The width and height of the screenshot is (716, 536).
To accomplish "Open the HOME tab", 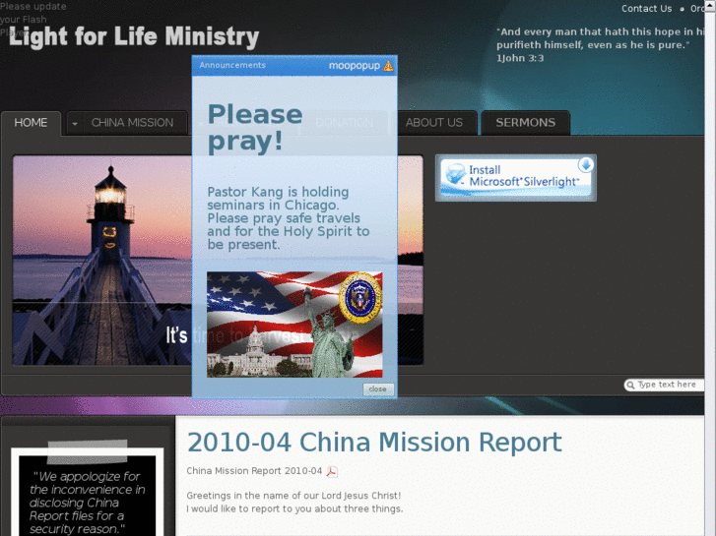I will 31,123.
